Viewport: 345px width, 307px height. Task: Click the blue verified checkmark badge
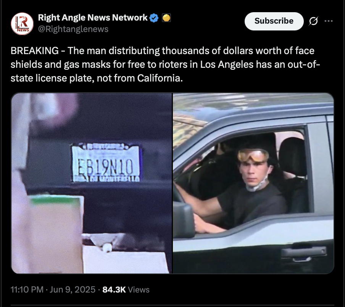pos(154,18)
